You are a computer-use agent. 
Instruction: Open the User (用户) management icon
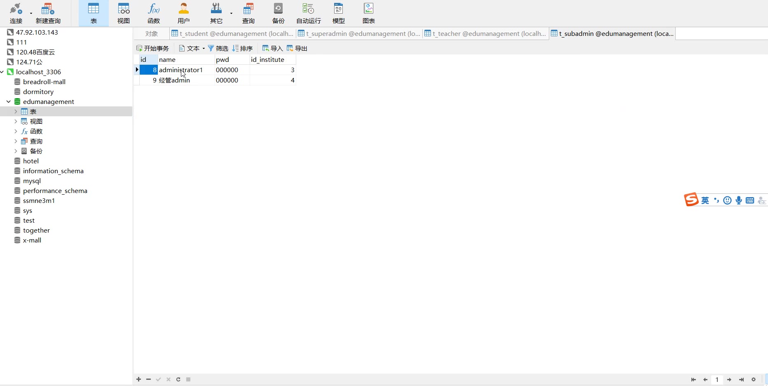(x=183, y=13)
